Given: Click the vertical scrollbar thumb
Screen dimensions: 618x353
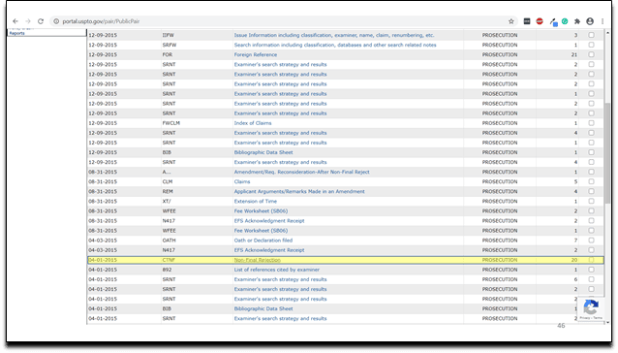Looking at the screenshot, I should [x=607, y=154].
